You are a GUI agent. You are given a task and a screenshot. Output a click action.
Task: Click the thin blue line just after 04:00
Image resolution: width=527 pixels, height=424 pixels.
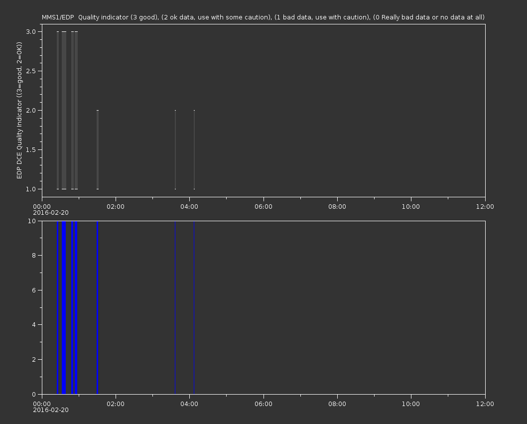coord(194,307)
